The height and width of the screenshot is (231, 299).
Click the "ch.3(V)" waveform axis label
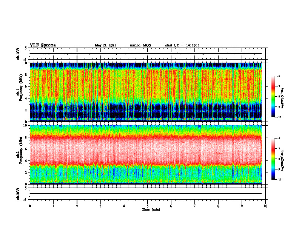(18, 194)
